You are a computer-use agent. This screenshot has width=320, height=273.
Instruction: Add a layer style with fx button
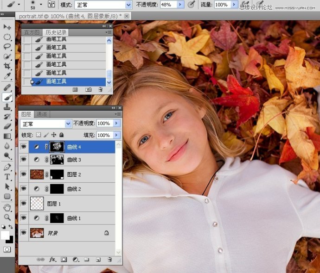pyautogui.click(x=52, y=260)
